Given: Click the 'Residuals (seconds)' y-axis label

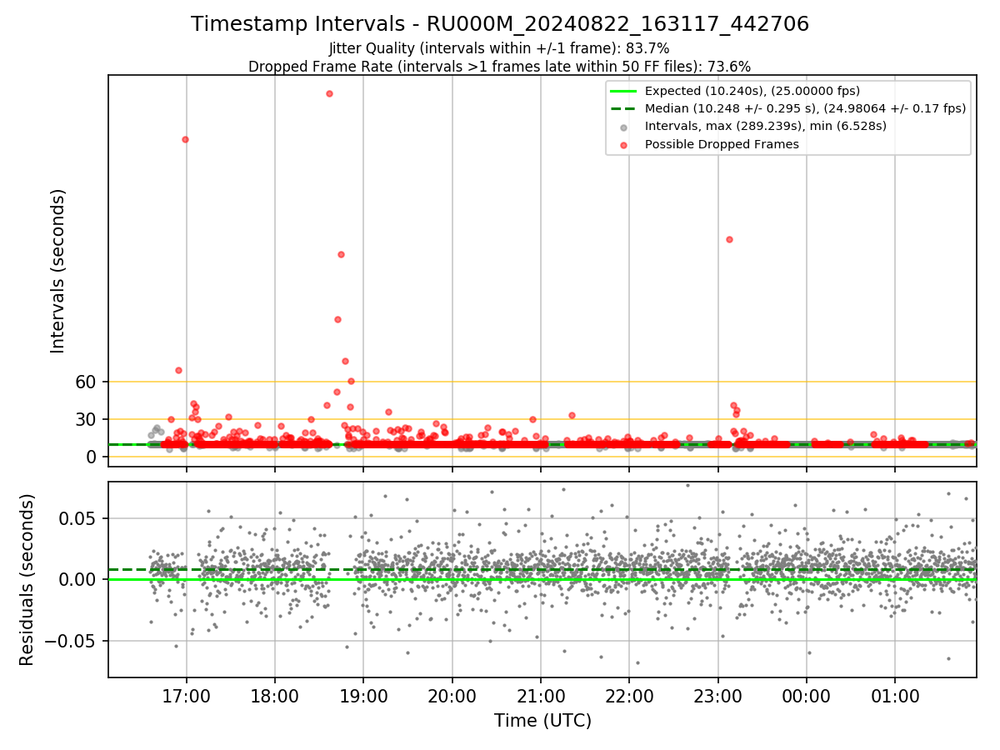Looking at the screenshot, I should [x=27, y=579].
